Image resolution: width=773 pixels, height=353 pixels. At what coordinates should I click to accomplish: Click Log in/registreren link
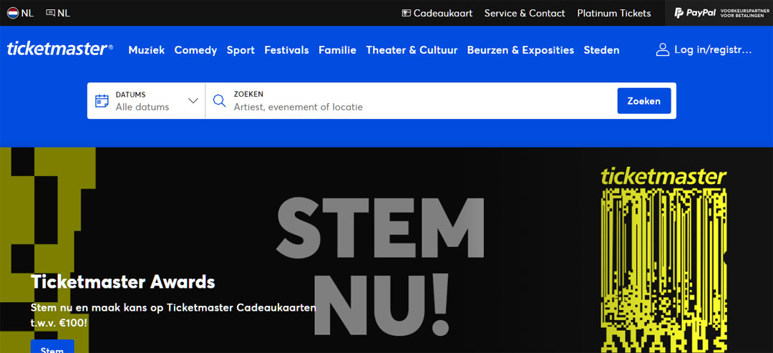713,50
